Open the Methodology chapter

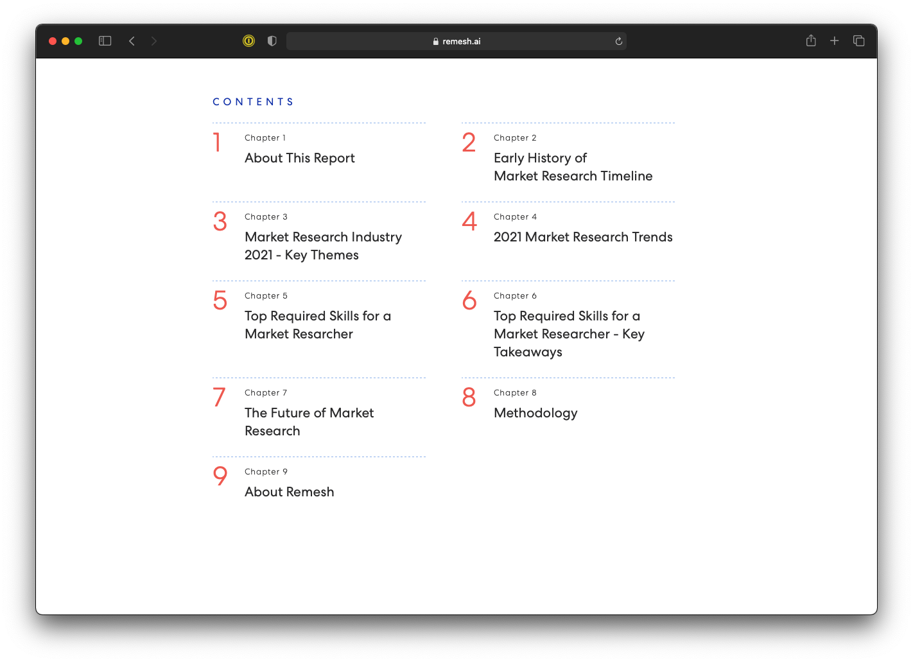coord(535,413)
